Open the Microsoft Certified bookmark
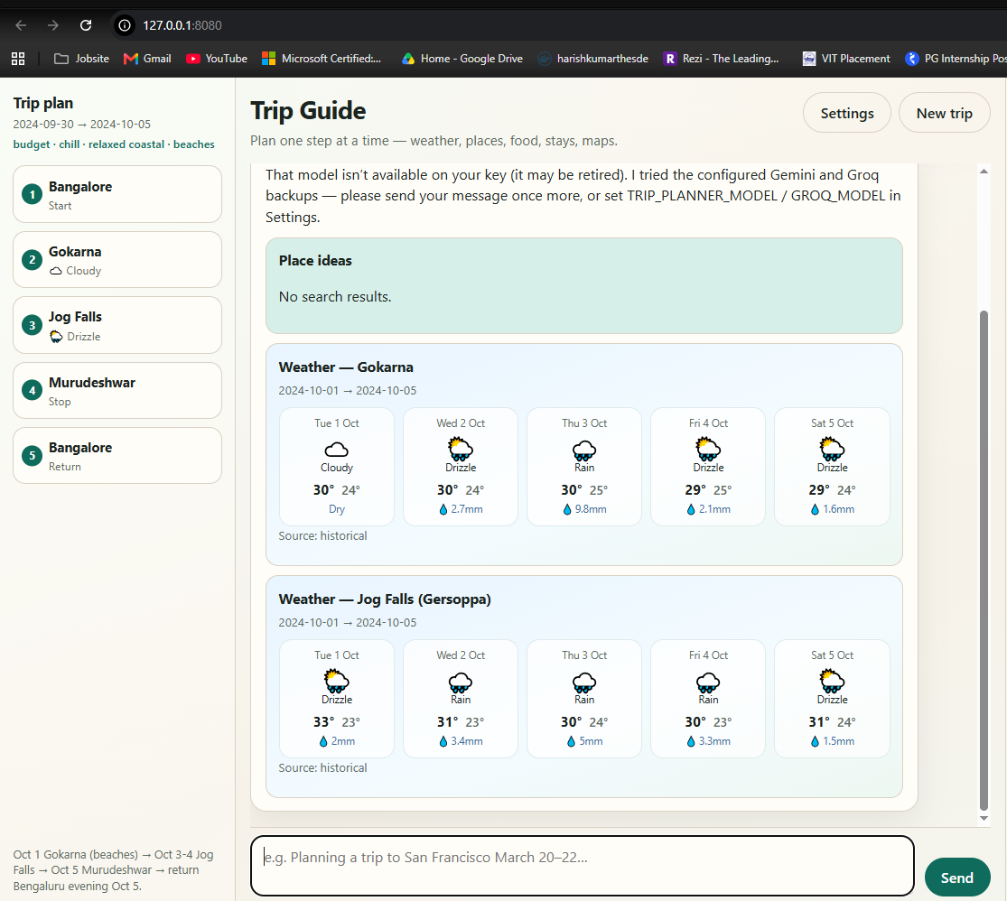Screen dimensions: 1007x901 coord(322,59)
